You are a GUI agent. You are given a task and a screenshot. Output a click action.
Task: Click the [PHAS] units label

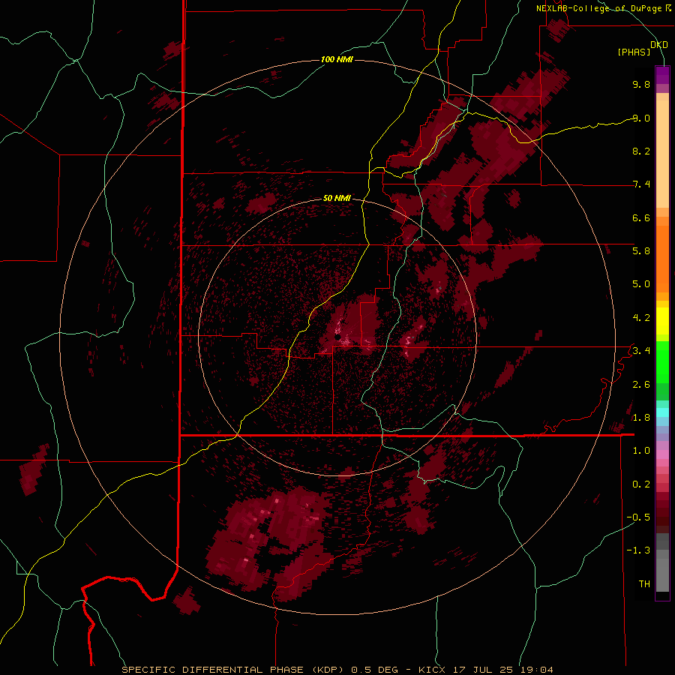(634, 52)
